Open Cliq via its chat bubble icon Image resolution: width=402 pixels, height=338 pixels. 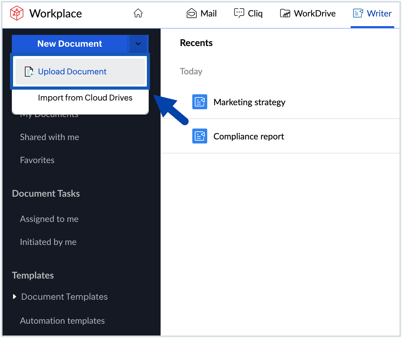pos(239,13)
